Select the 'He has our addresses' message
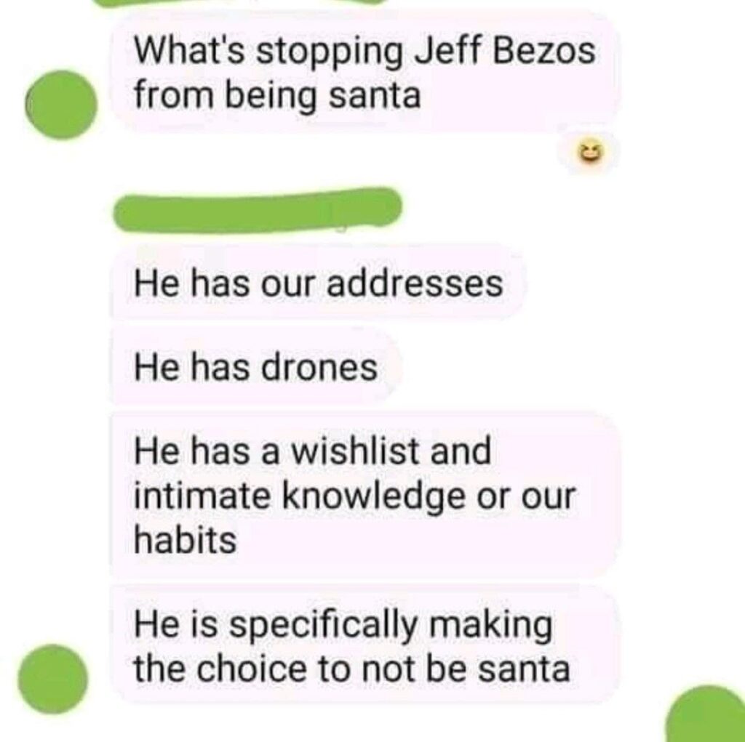Viewport: 745px width, 742px height. [x=317, y=283]
